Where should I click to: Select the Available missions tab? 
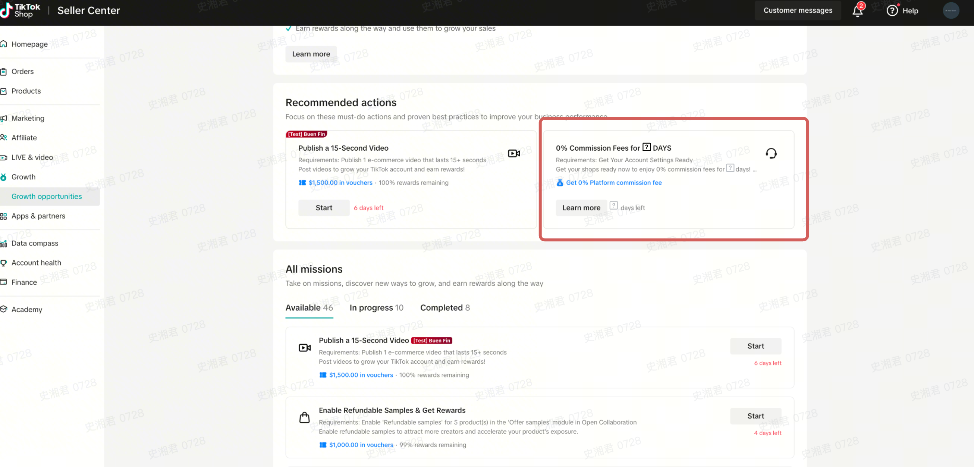point(309,307)
